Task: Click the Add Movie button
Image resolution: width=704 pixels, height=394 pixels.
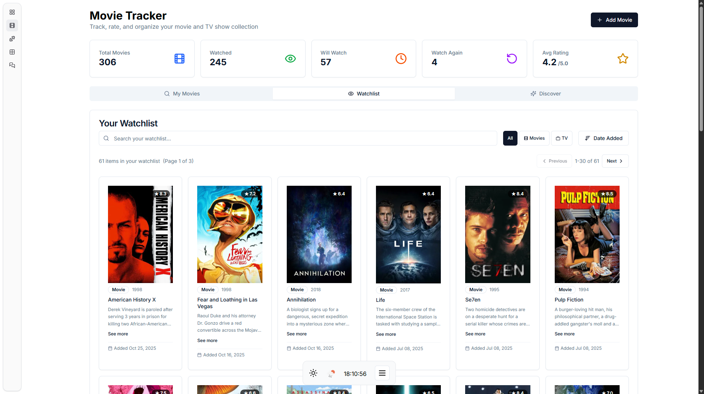Action: 614,20
